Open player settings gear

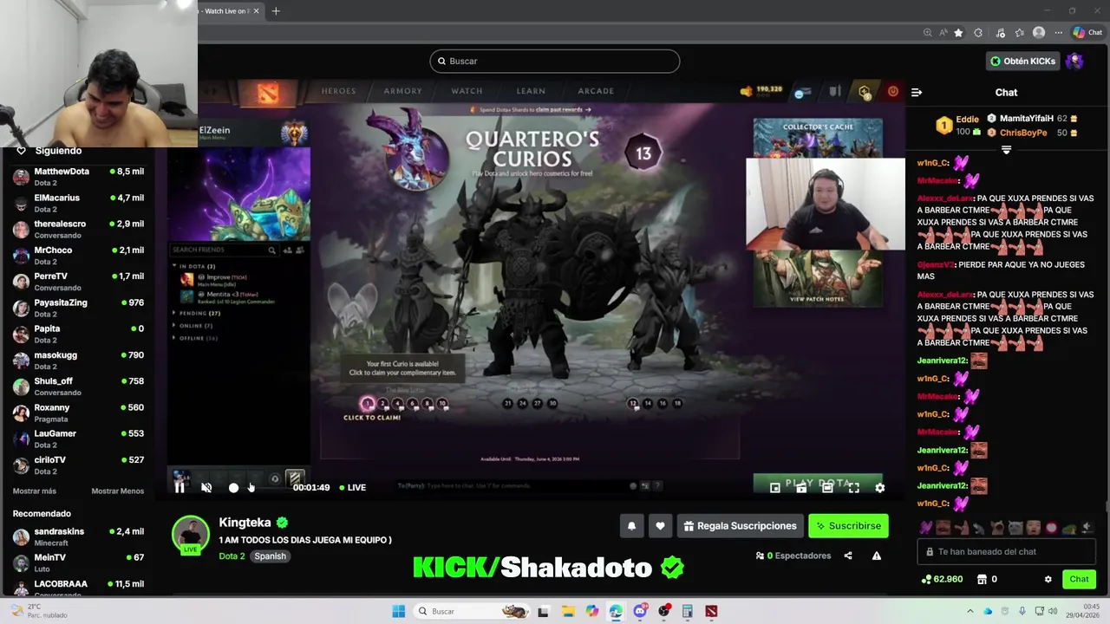pos(879,488)
